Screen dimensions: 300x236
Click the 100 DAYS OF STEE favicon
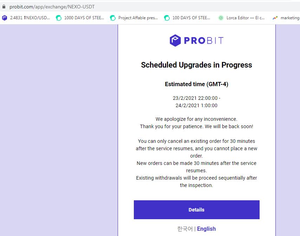click(167, 18)
